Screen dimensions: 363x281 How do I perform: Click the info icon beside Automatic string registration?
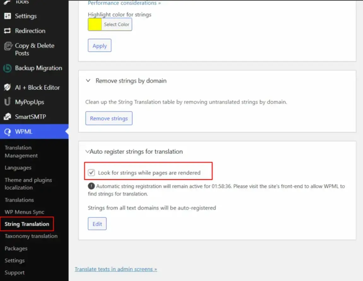91,186
